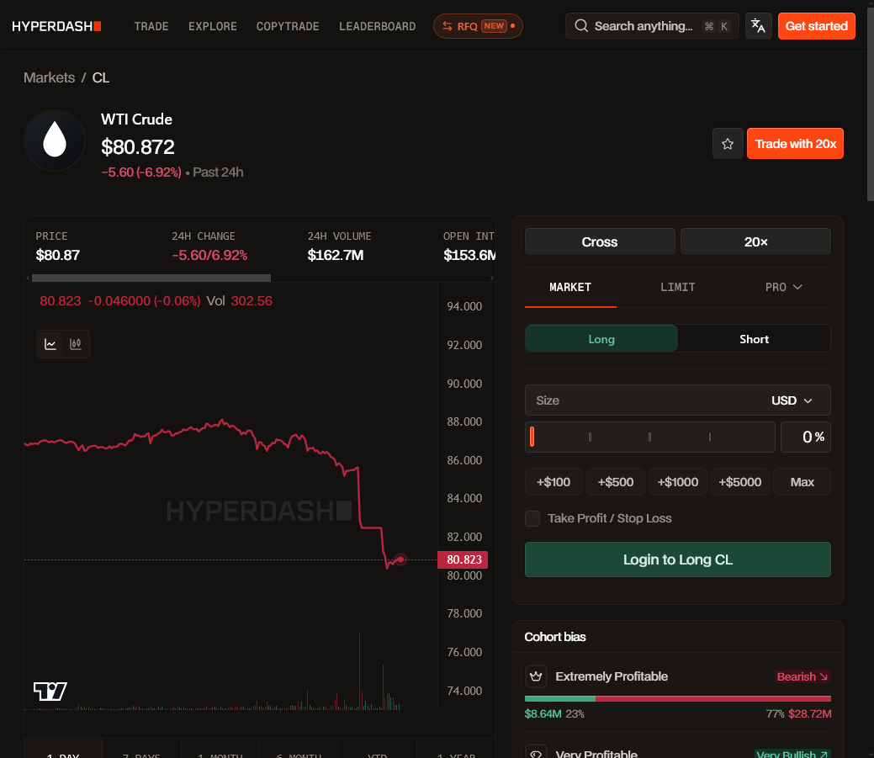Screen dimensions: 874x758
Task: Go to Markets breadcrumb link
Action: [x=49, y=77]
